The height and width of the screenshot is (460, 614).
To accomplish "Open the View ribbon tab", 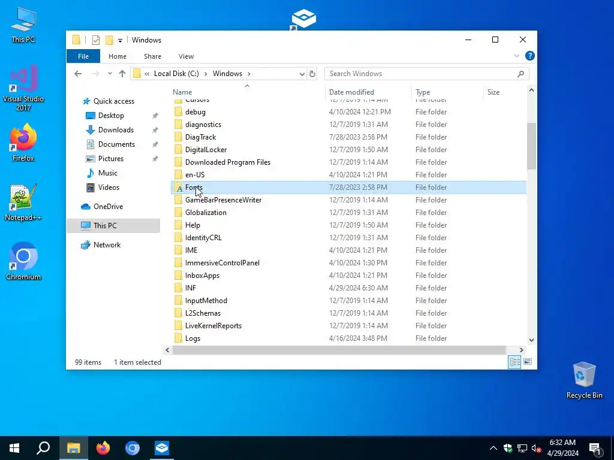I will (186, 56).
